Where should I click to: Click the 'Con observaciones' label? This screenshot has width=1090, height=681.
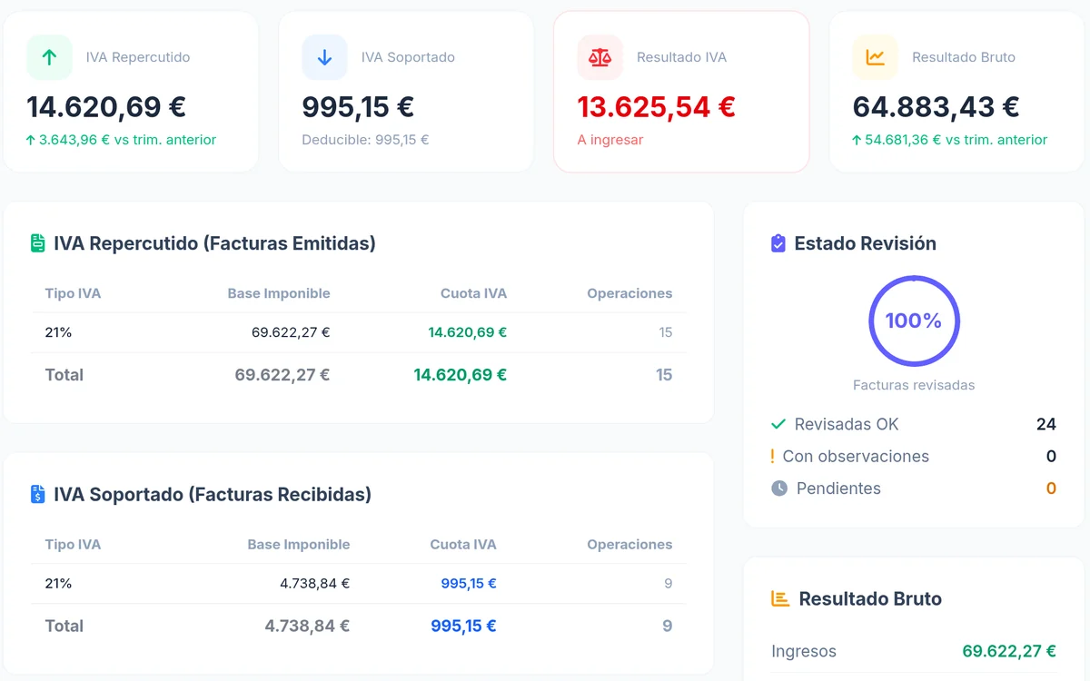(x=856, y=456)
